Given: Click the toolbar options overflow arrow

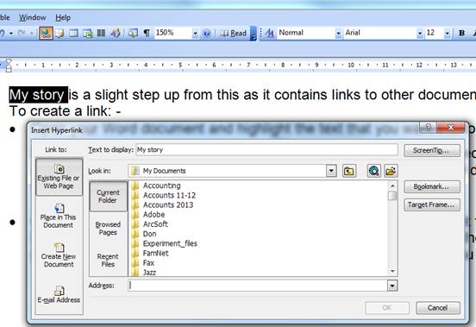Looking at the screenshot, I should pos(254,34).
